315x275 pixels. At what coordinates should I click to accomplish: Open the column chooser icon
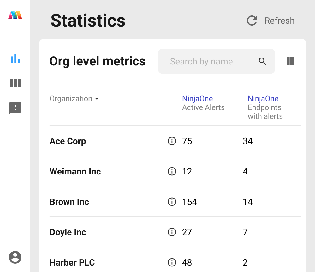click(x=290, y=61)
